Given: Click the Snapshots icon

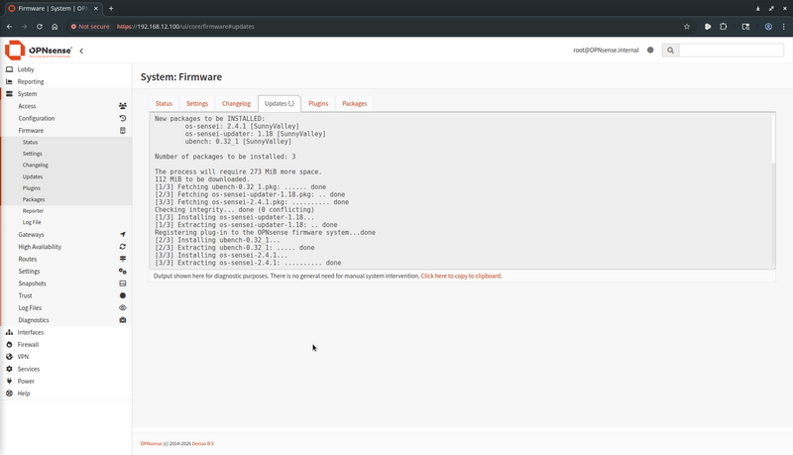Looking at the screenshot, I should pos(122,284).
